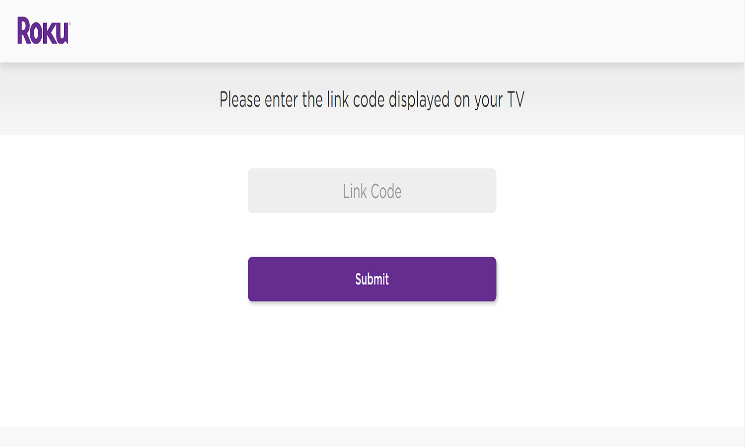745x447 pixels.
Task: Click the Roku wordmark in the header
Action: tap(43, 30)
